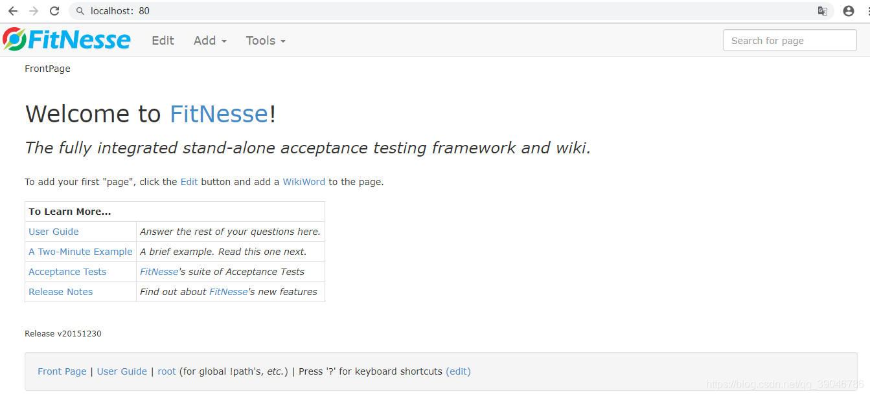
Task: Click the 'Release v20151230' text
Action: [x=63, y=334]
